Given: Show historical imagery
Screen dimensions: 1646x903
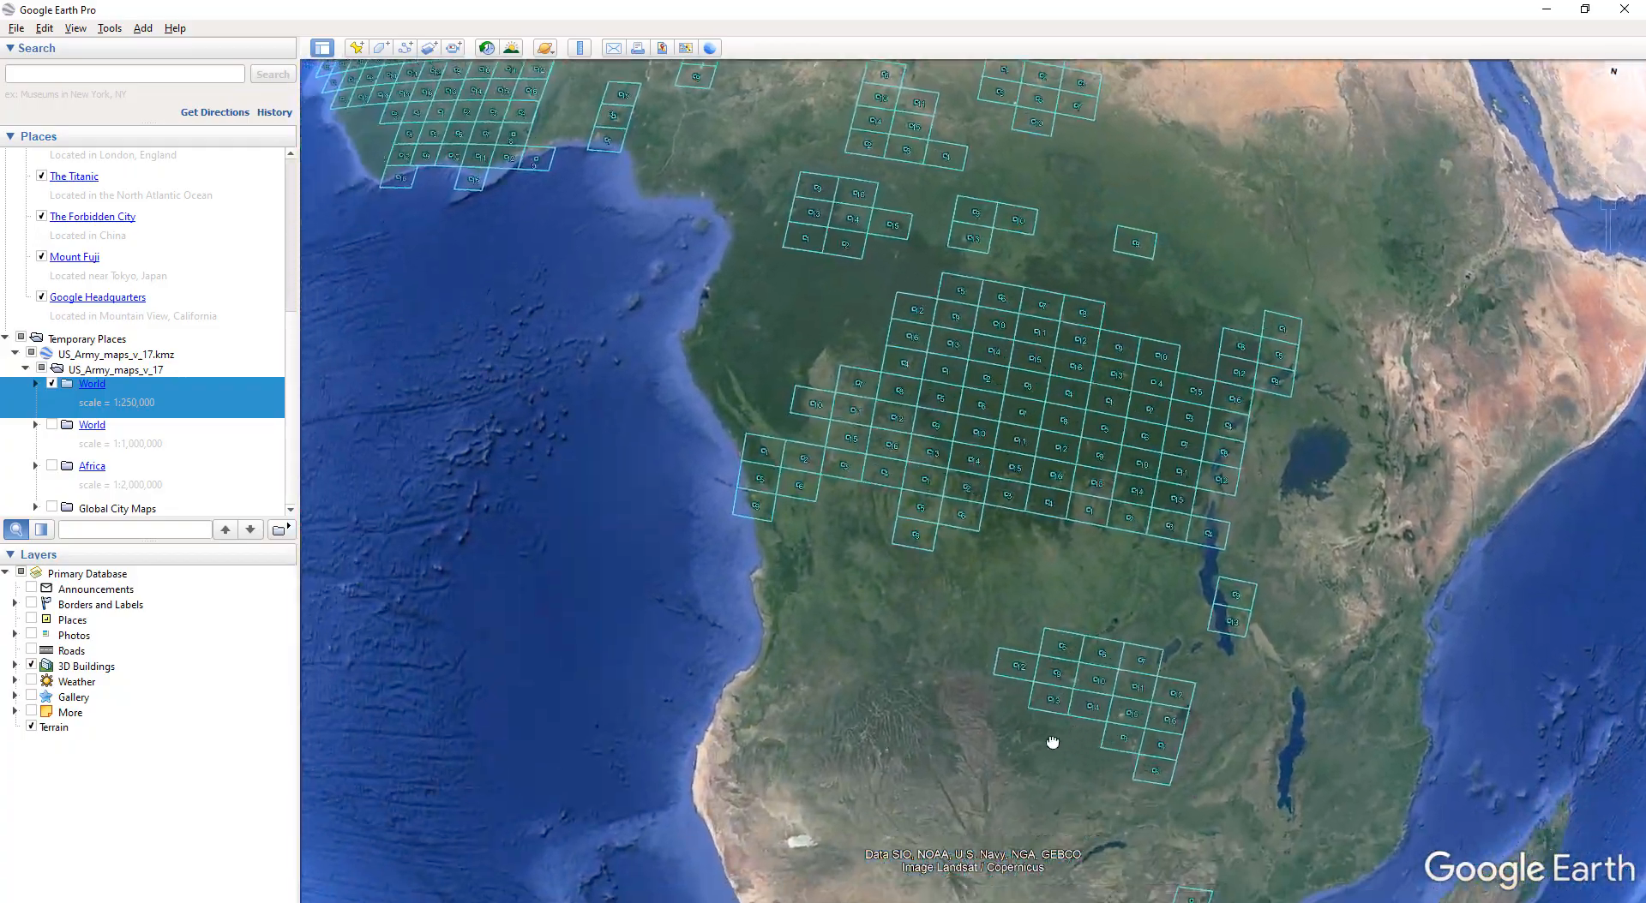Looking at the screenshot, I should [486, 48].
